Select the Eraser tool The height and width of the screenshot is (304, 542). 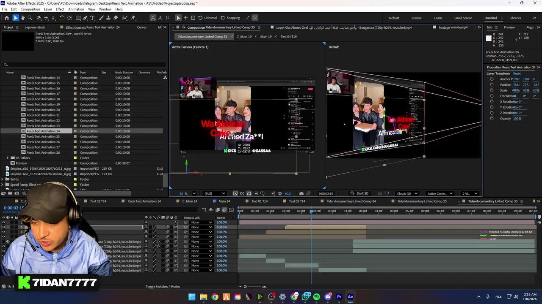click(116, 18)
